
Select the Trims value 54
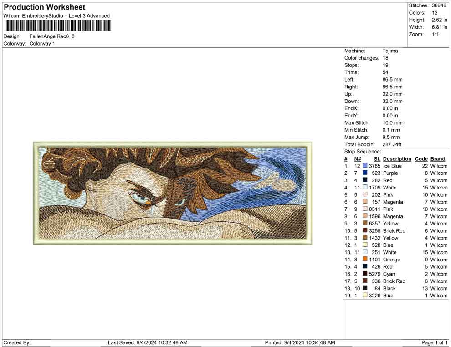[385, 72]
